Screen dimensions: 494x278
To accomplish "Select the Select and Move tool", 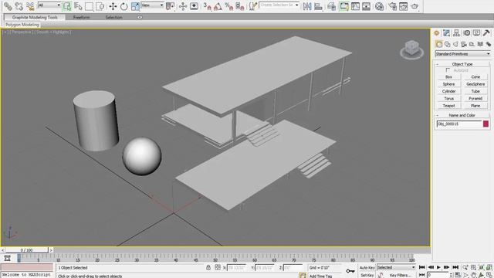I will click(113, 6).
